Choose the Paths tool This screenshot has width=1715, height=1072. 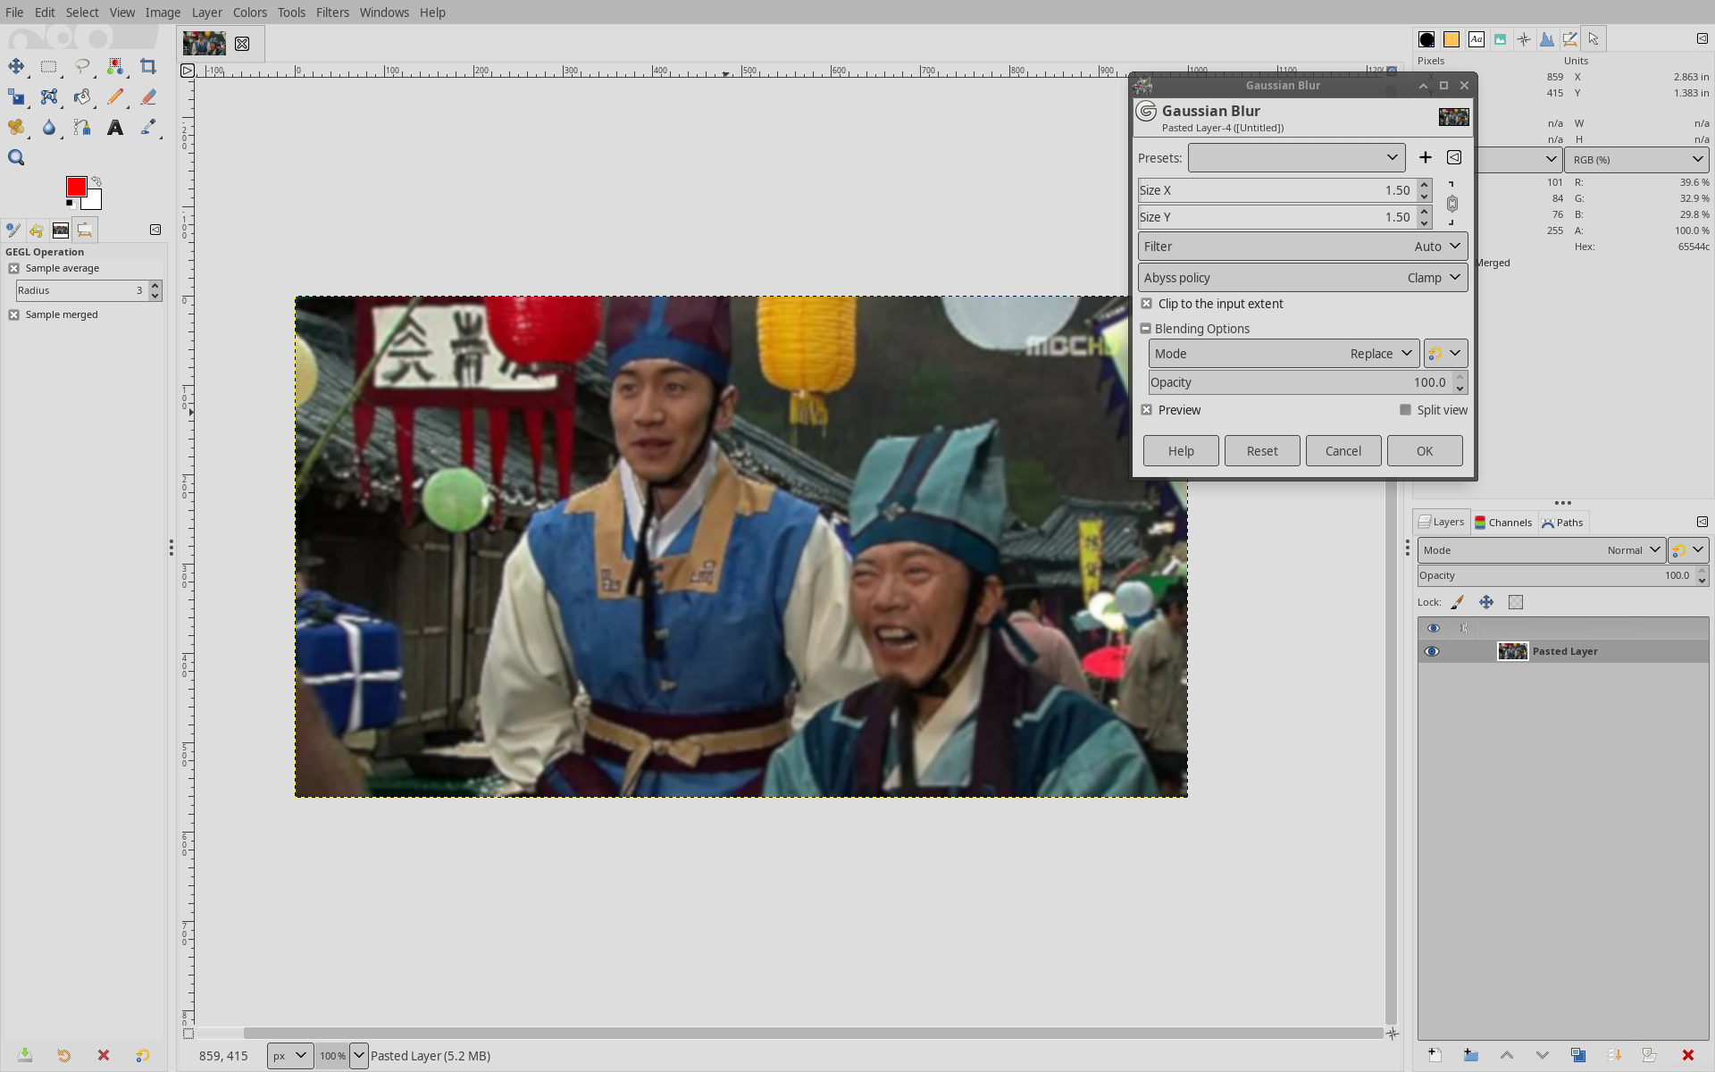coord(82,128)
